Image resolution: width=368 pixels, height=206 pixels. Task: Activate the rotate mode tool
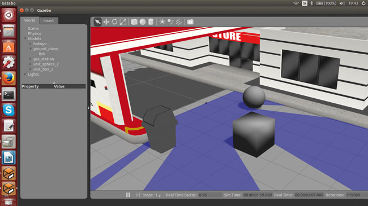coord(114,22)
